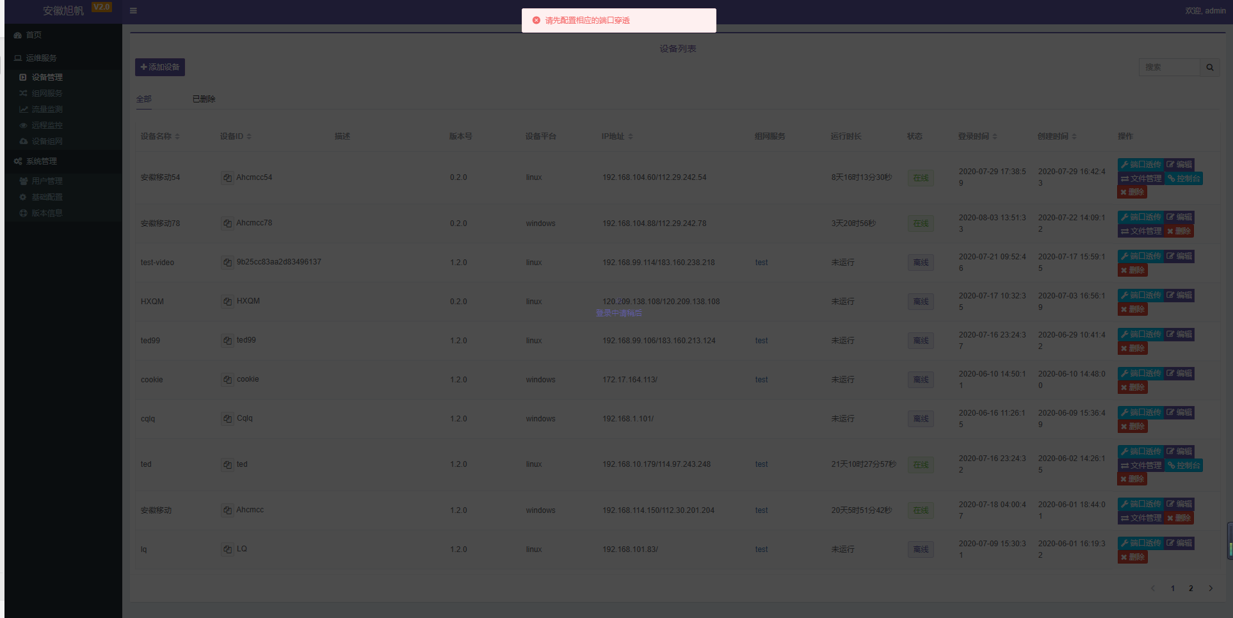
Task: Sort by 登录时间 column arrows
Action: pos(995,136)
